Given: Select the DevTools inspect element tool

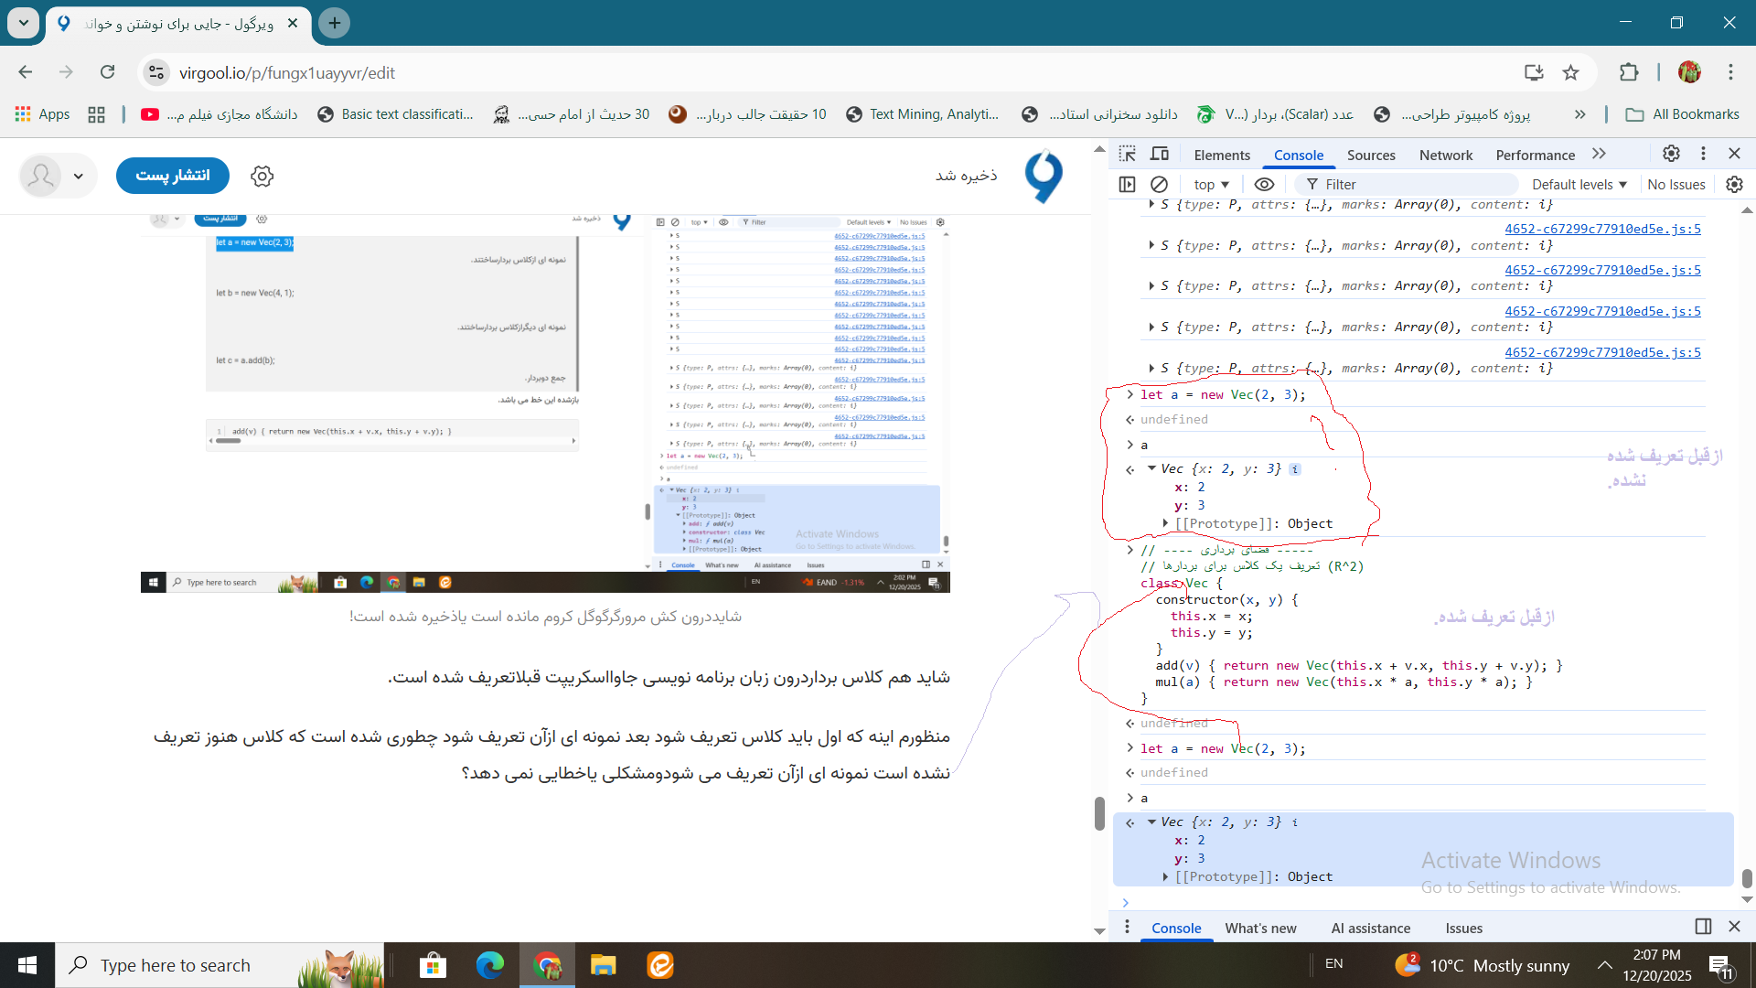Looking at the screenshot, I should (x=1127, y=154).
